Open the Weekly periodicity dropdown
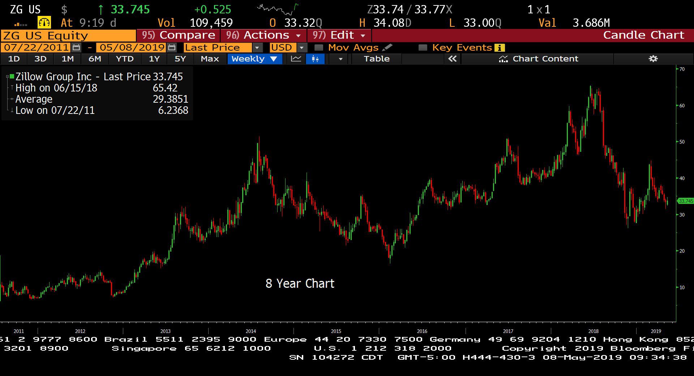The image size is (694, 376). pos(254,59)
